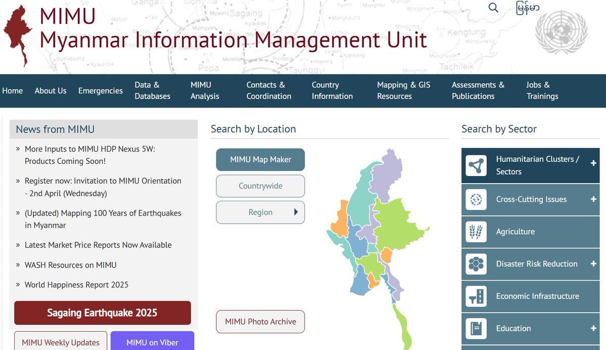Click the Disaster Risk Reduction icon

click(x=476, y=264)
